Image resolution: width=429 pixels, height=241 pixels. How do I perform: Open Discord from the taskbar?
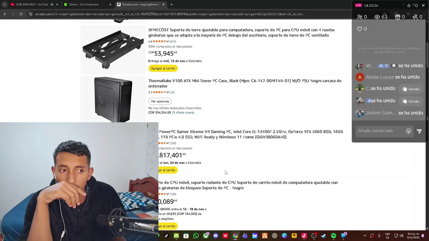[216, 236]
